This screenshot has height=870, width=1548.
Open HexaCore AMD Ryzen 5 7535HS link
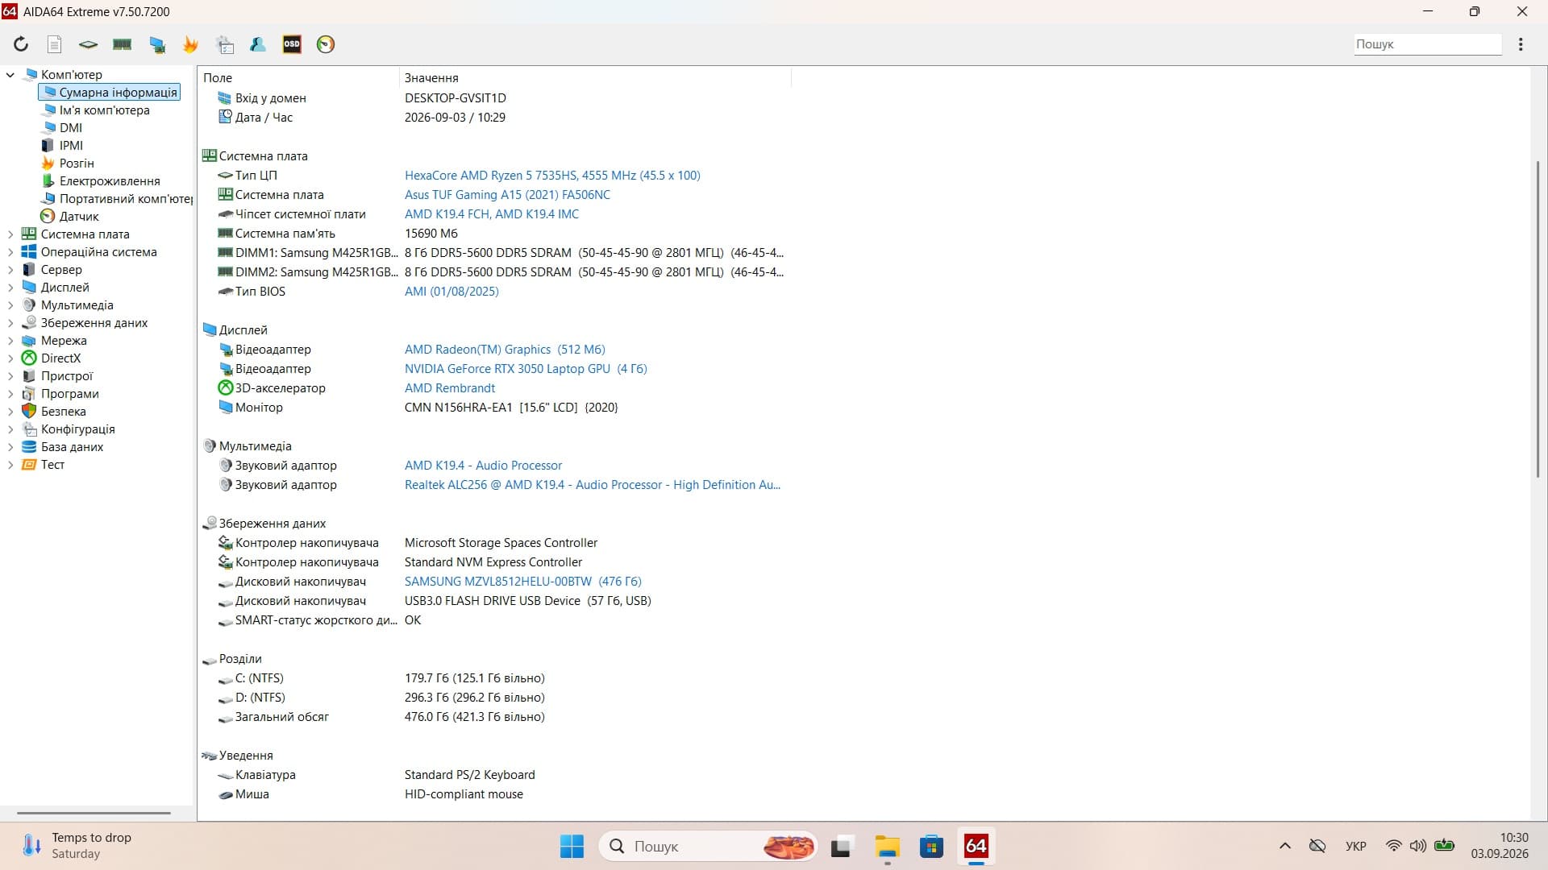pyautogui.click(x=552, y=176)
